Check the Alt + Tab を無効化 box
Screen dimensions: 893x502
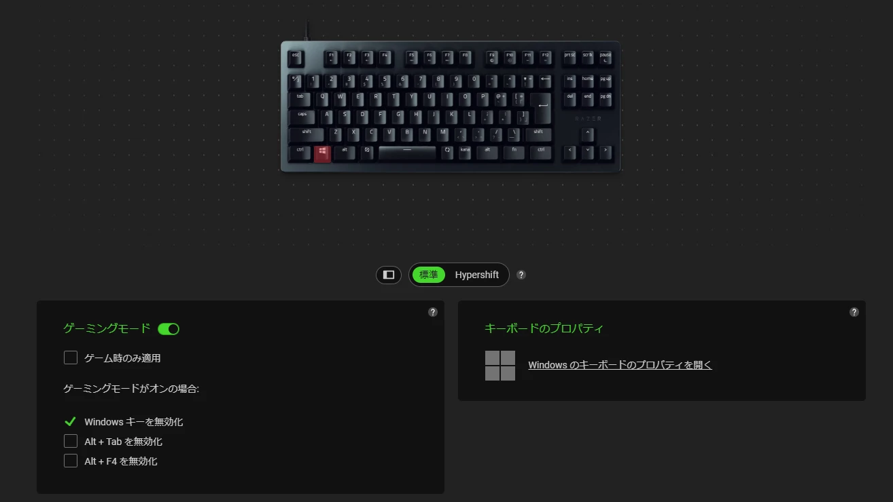click(71, 441)
